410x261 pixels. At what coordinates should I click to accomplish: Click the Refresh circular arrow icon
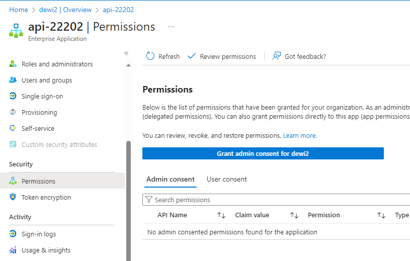click(x=150, y=56)
